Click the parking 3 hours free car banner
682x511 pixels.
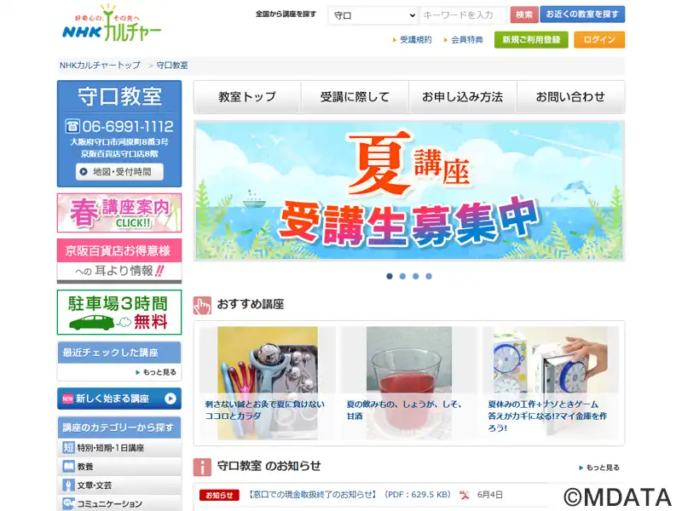[x=119, y=313]
